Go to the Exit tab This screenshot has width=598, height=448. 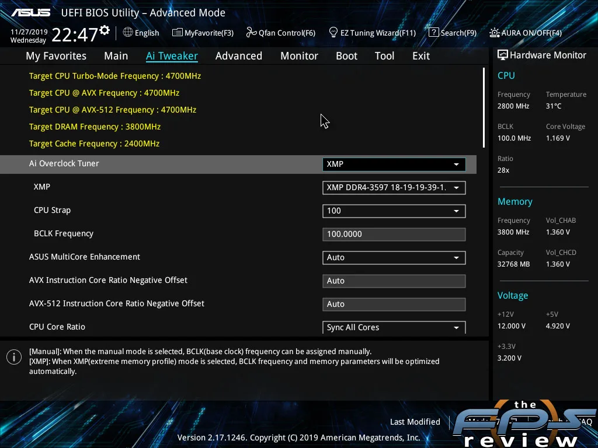pyautogui.click(x=421, y=56)
